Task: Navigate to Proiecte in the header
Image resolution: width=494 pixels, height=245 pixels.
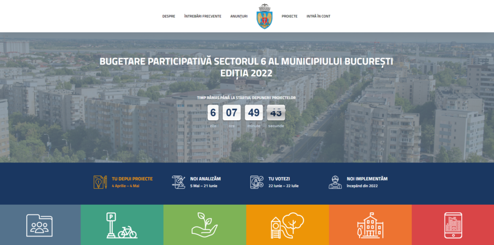Action: coord(289,16)
